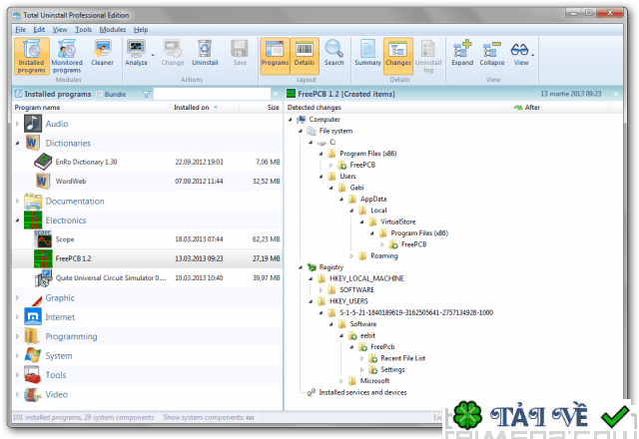Click the Tools group toolbox icon

click(33, 375)
